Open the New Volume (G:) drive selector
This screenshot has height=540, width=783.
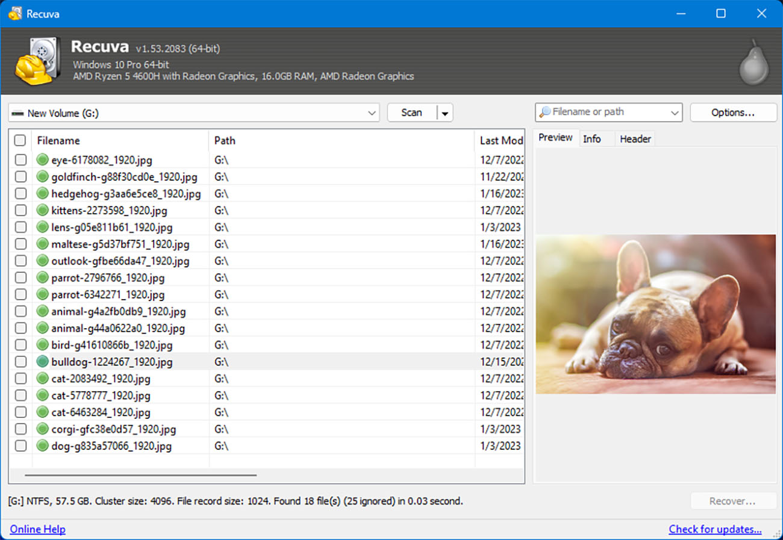point(372,112)
